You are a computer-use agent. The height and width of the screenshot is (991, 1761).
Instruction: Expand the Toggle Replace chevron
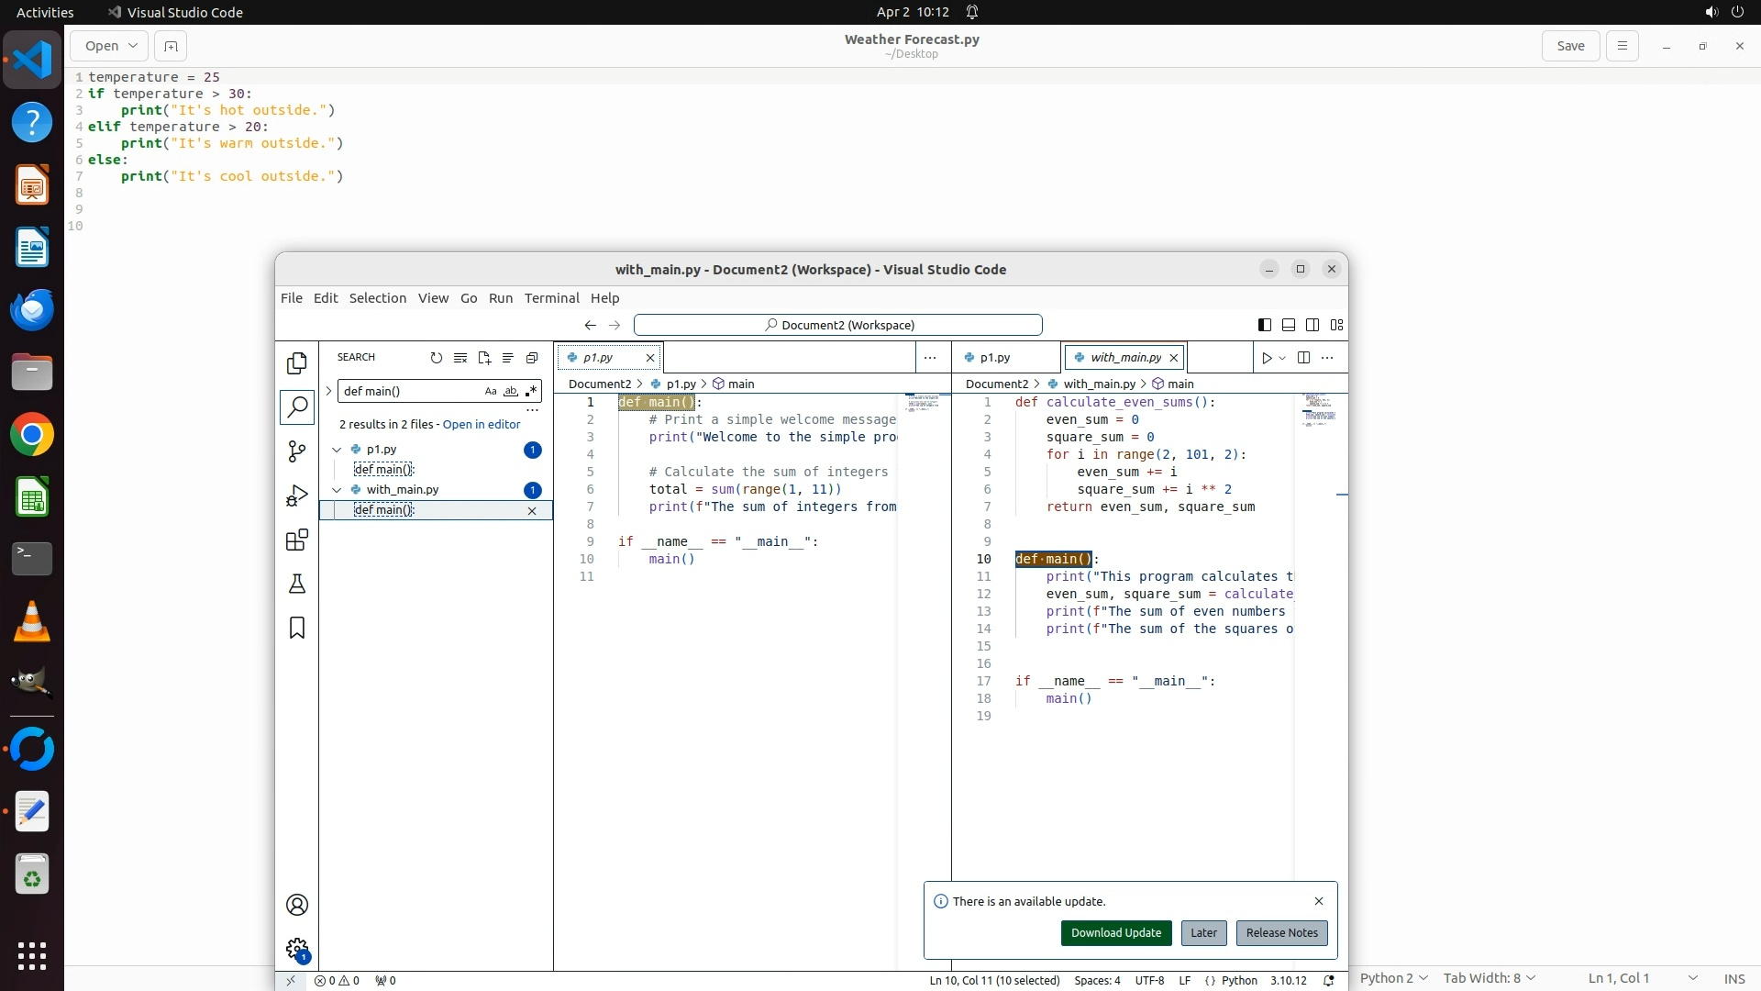pyautogui.click(x=328, y=392)
